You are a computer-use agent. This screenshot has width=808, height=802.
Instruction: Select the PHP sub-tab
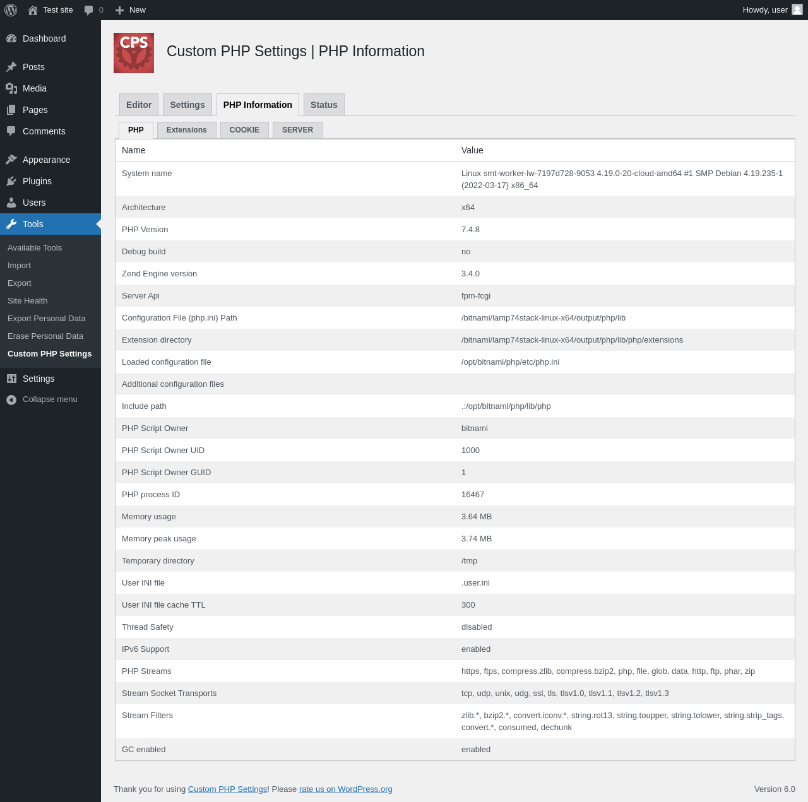136,130
